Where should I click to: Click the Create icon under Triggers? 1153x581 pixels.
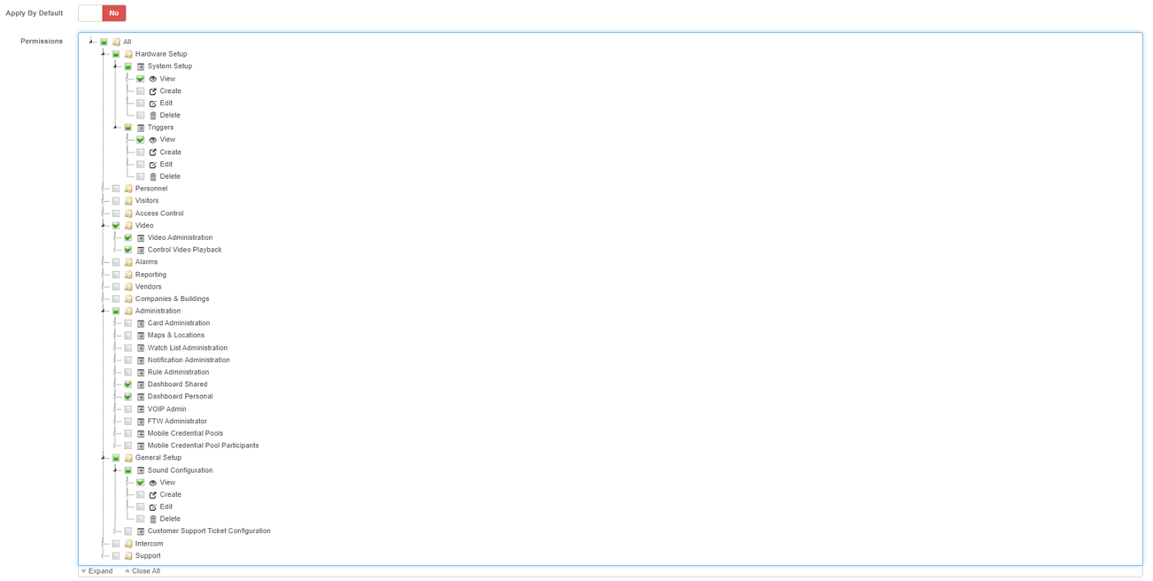click(x=153, y=152)
